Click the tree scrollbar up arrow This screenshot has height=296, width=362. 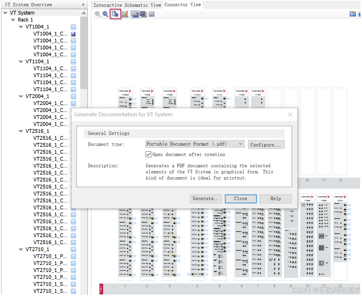84,13
